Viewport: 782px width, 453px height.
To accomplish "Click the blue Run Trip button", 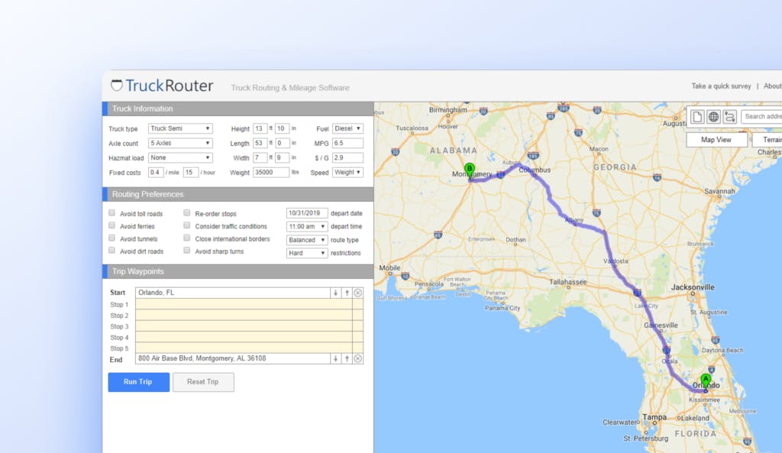I will [x=139, y=382].
